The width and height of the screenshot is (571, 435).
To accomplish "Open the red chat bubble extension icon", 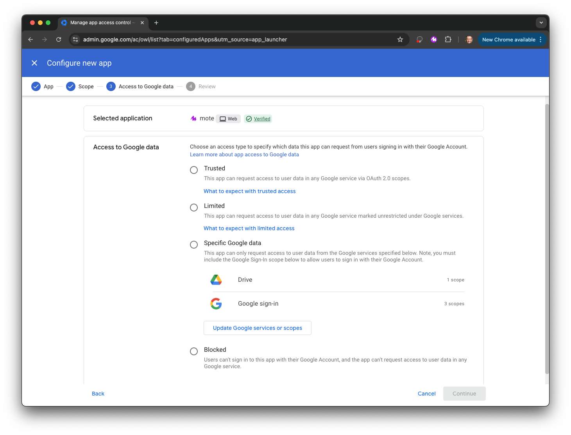I will coord(419,39).
